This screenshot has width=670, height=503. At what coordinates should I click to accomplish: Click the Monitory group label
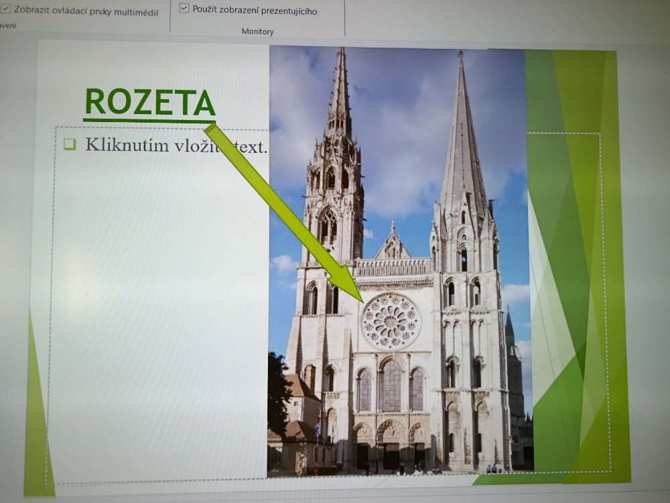coord(257,32)
